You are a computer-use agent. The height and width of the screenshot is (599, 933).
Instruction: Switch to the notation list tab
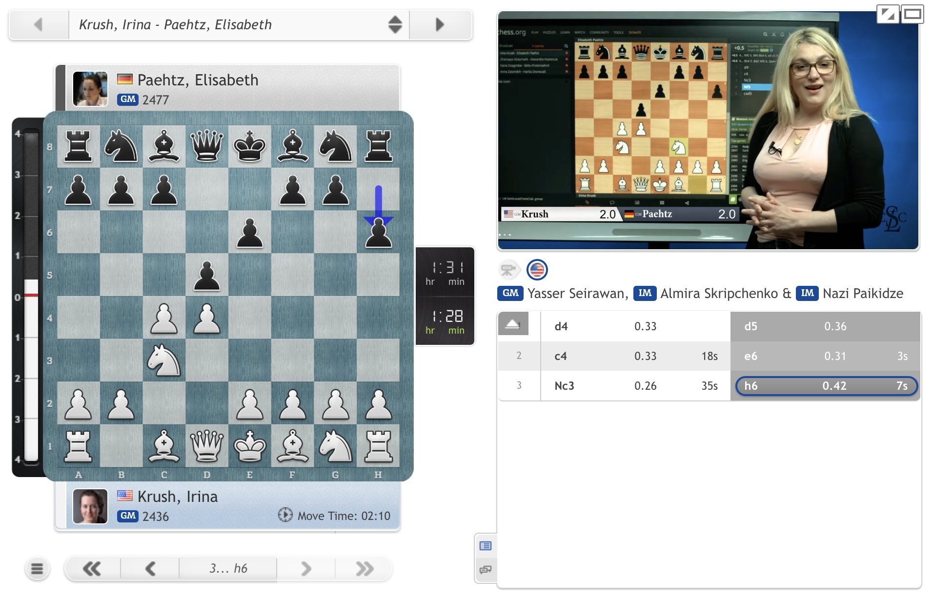tap(486, 546)
